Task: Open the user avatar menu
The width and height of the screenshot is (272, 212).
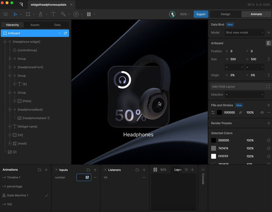Action: [x=172, y=14]
